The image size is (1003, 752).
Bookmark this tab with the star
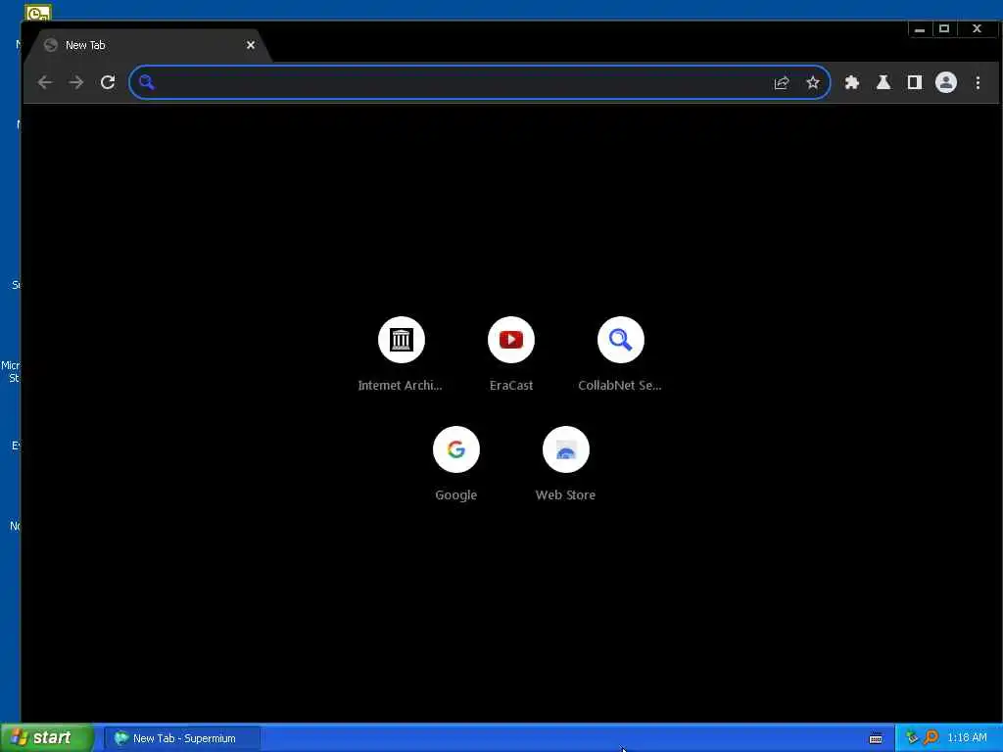coord(812,82)
